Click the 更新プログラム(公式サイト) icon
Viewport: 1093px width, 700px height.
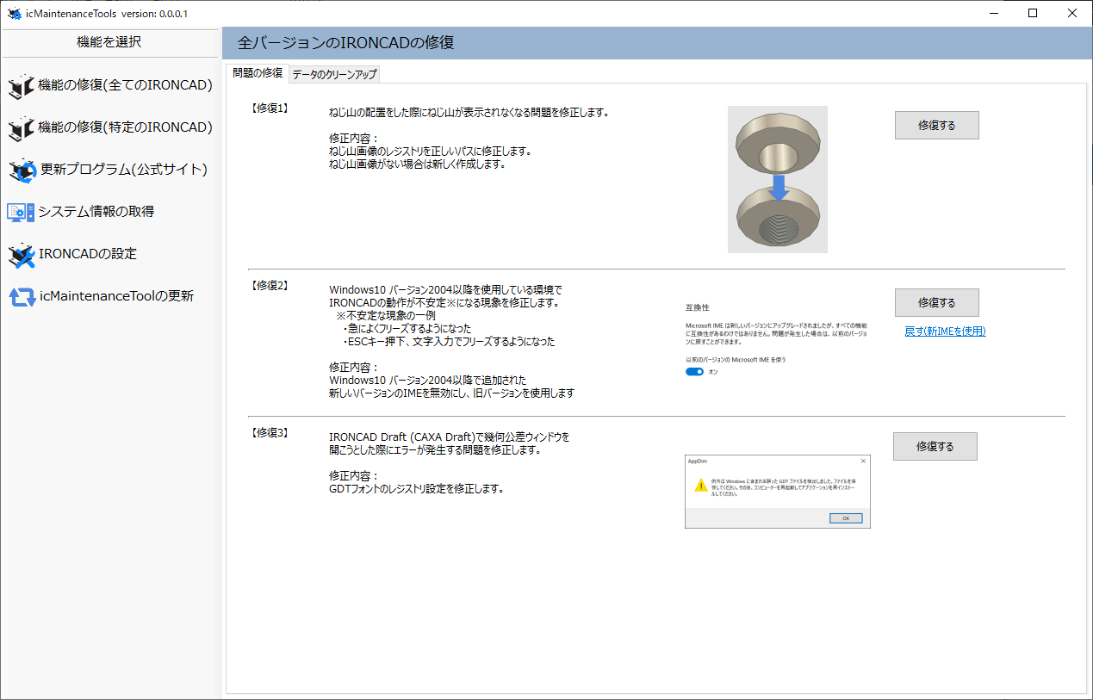click(22, 170)
